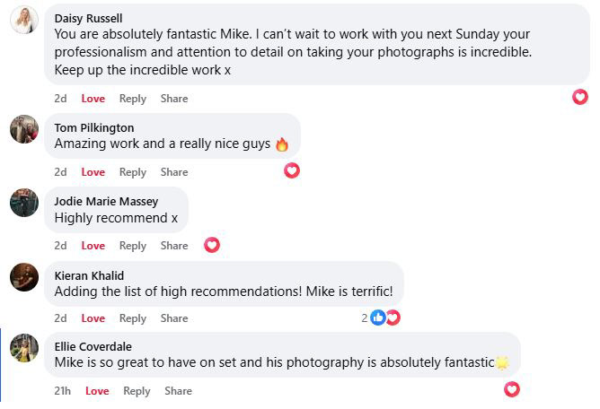Open Kieran Khalid's profile avatar

click(24, 276)
